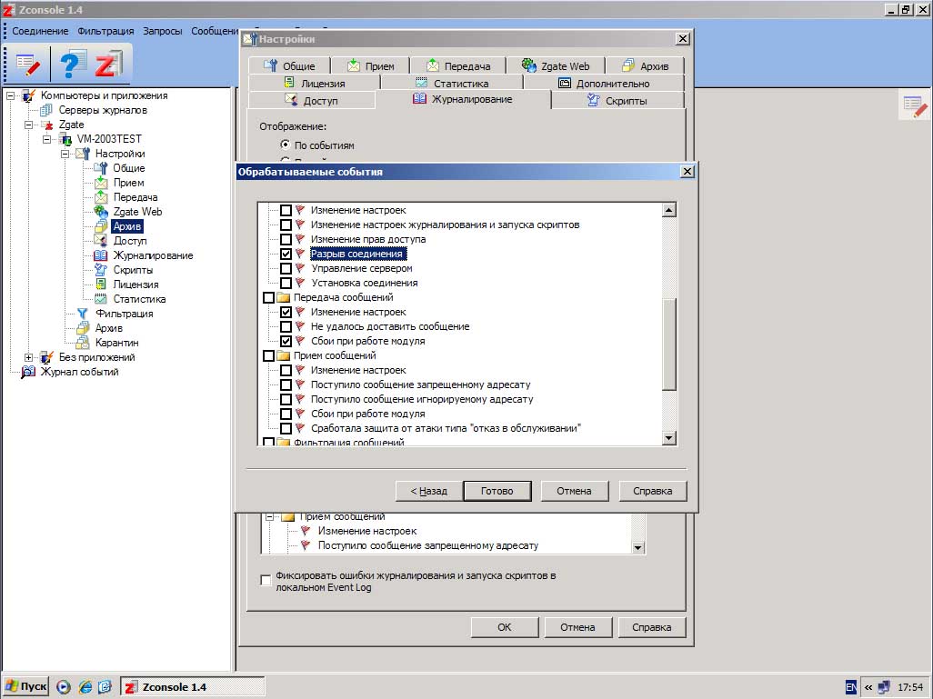Click the Zgate Web globe icon in tree

(101, 212)
